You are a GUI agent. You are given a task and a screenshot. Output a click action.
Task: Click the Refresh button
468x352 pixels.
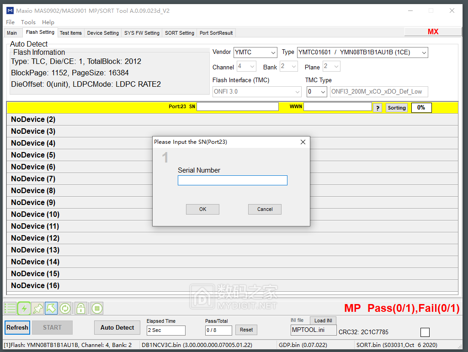tap(17, 327)
